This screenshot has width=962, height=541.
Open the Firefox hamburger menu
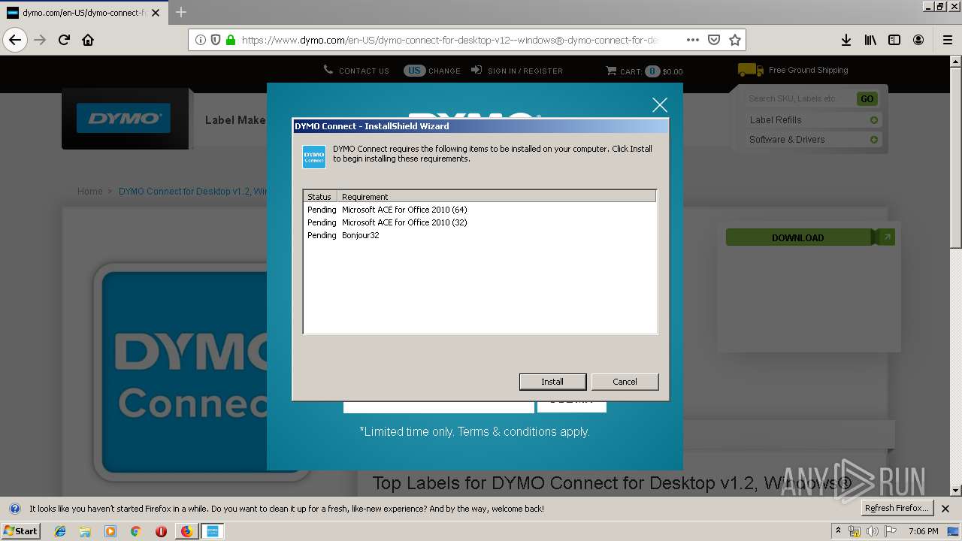coord(947,40)
